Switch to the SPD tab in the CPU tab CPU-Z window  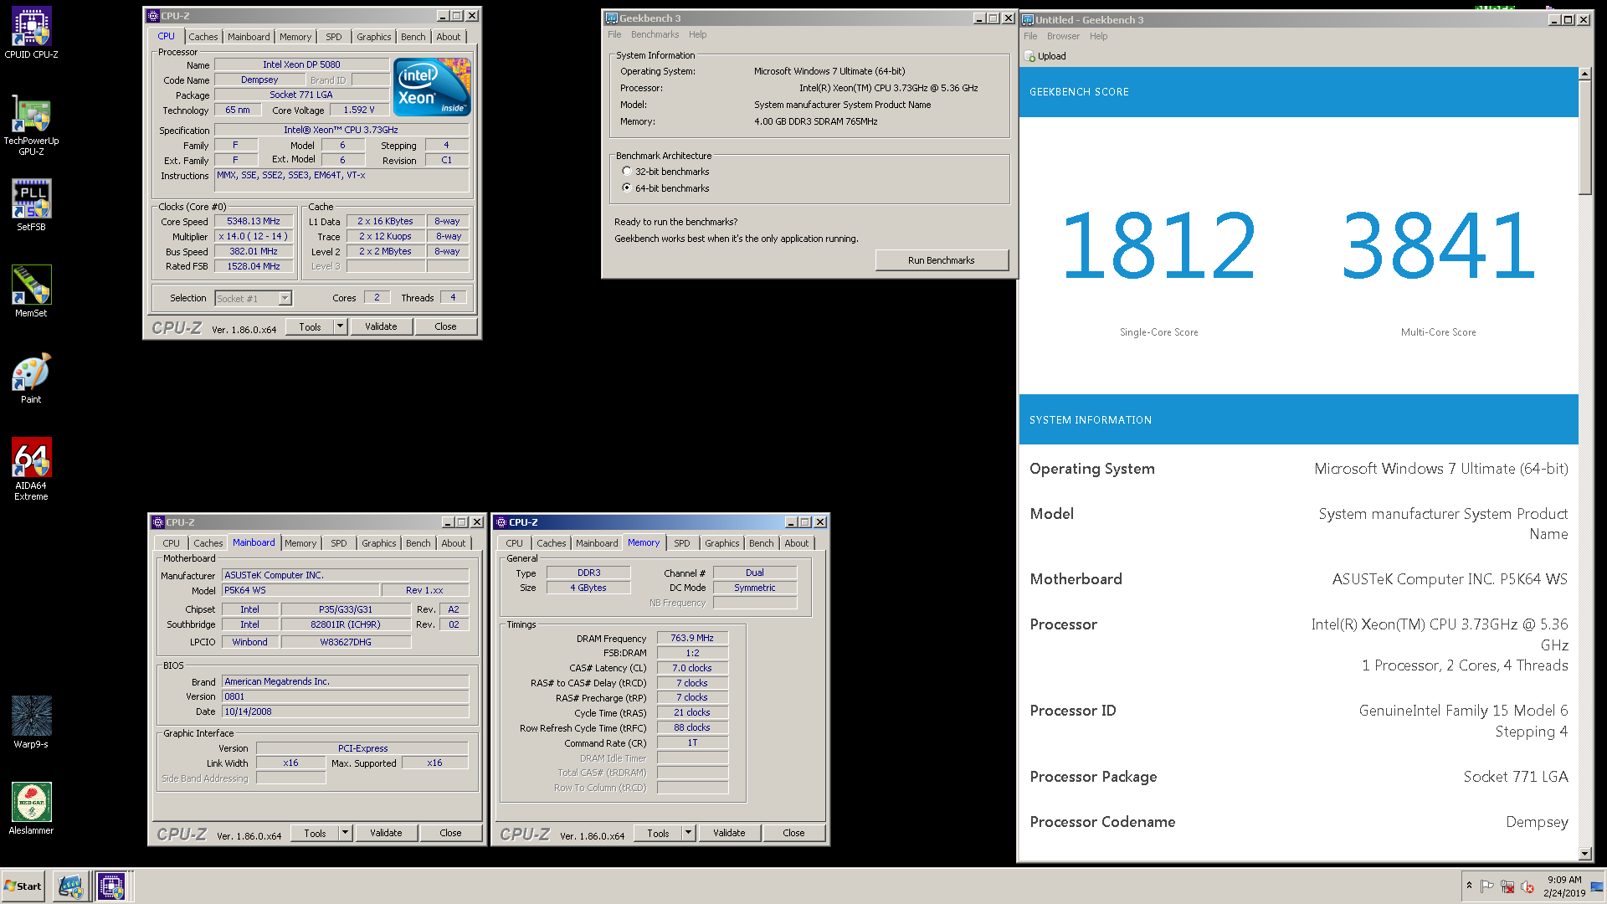pyautogui.click(x=333, y=37)
